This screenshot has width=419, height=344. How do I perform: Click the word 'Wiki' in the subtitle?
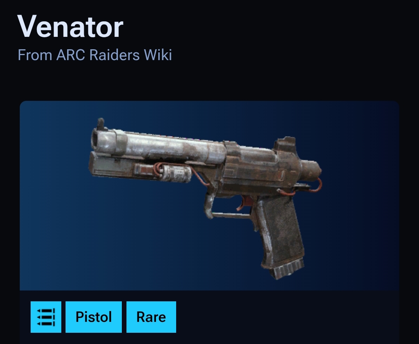tap(158, 55)
